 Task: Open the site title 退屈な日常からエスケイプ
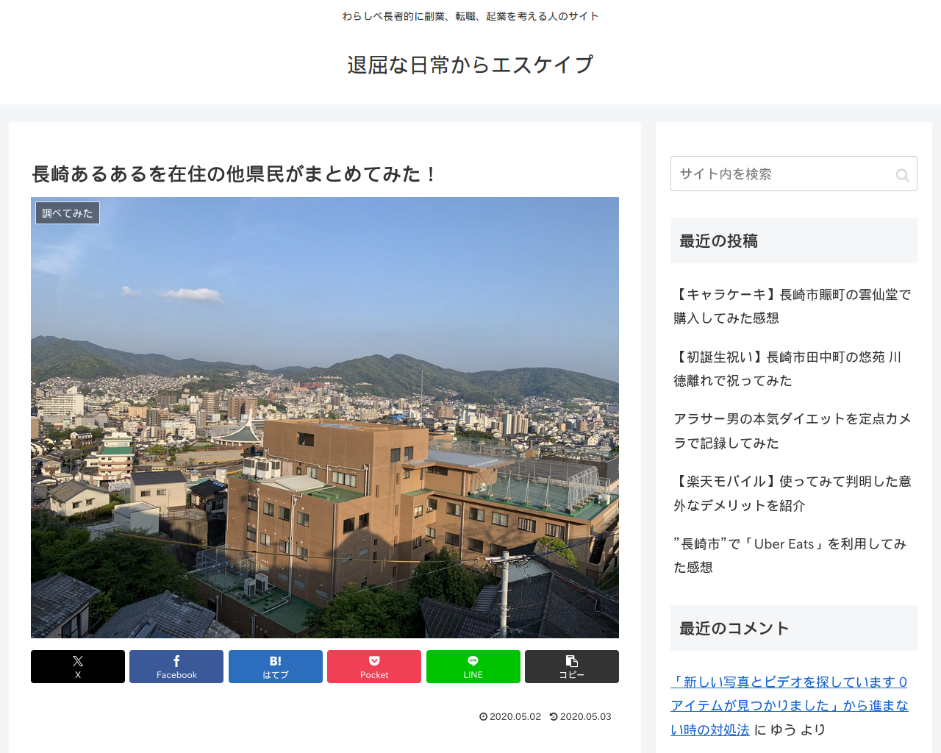[x=470, y=65]
